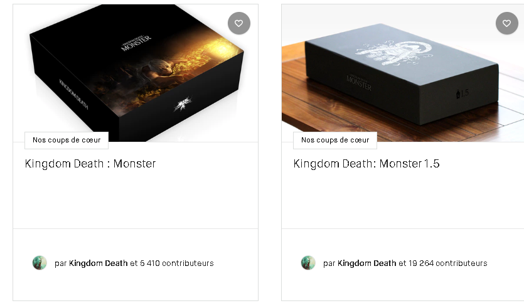Click the white splatter emblem on the black box side

pos(183,104)
